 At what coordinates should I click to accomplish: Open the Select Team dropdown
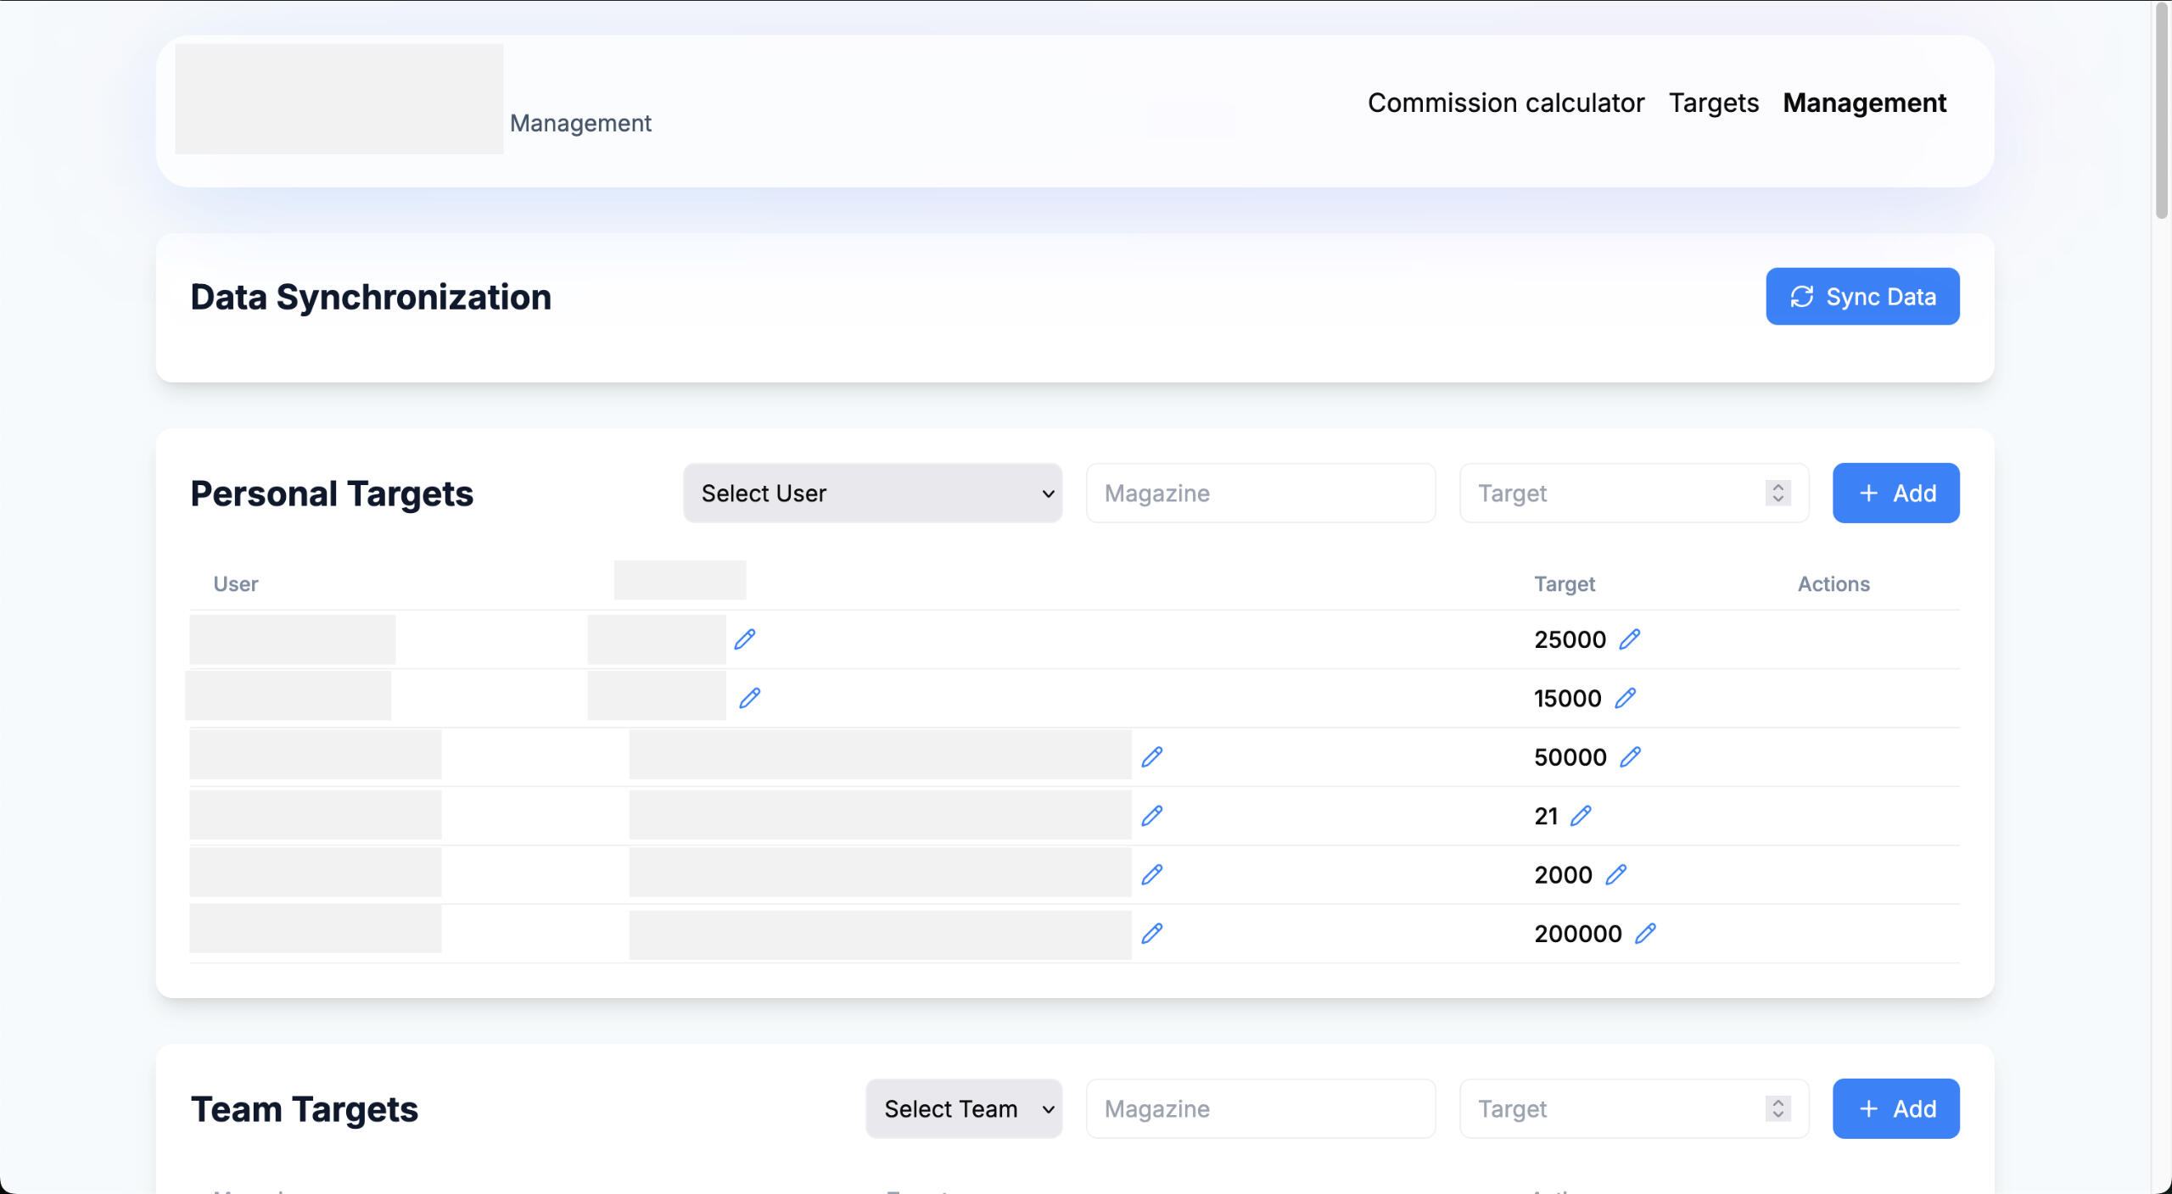coord(964,1108)
